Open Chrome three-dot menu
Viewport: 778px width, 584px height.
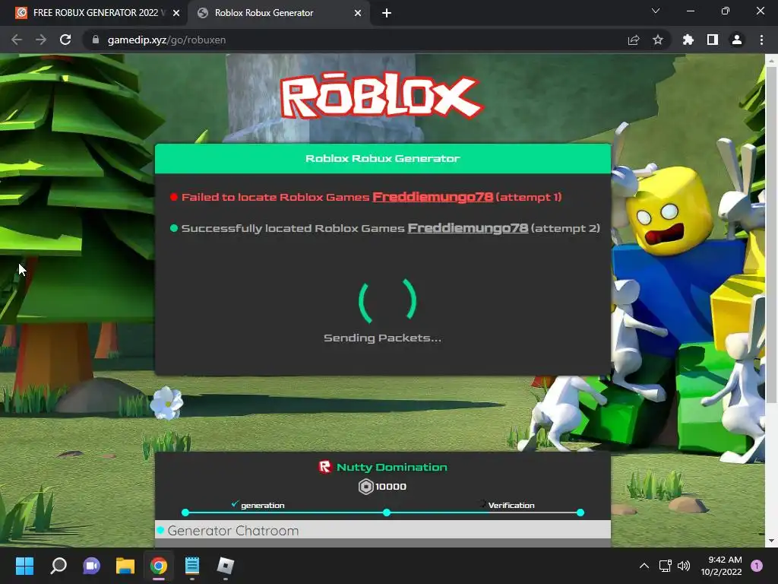[761, 40]
